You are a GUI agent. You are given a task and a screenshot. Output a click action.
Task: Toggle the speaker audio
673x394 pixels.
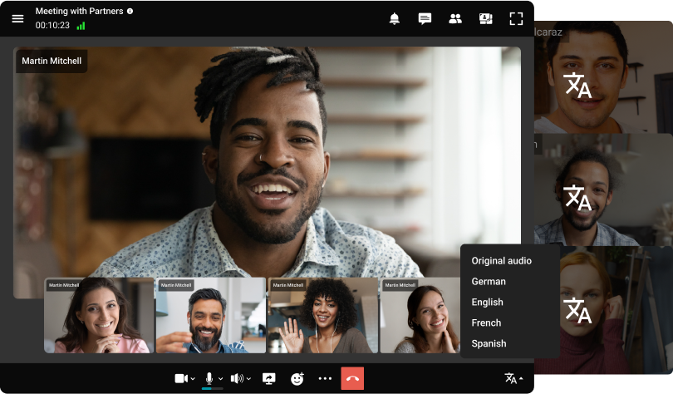click(237, 378)
